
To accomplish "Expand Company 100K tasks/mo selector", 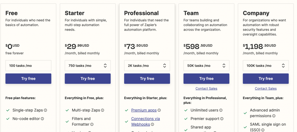I will tap(266, 66).
